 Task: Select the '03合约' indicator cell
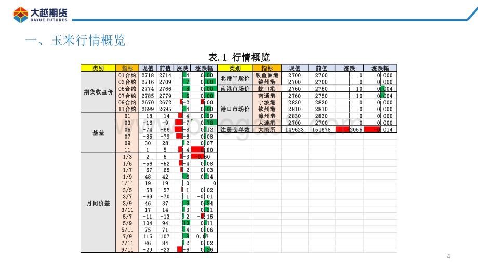click(127, 82)
